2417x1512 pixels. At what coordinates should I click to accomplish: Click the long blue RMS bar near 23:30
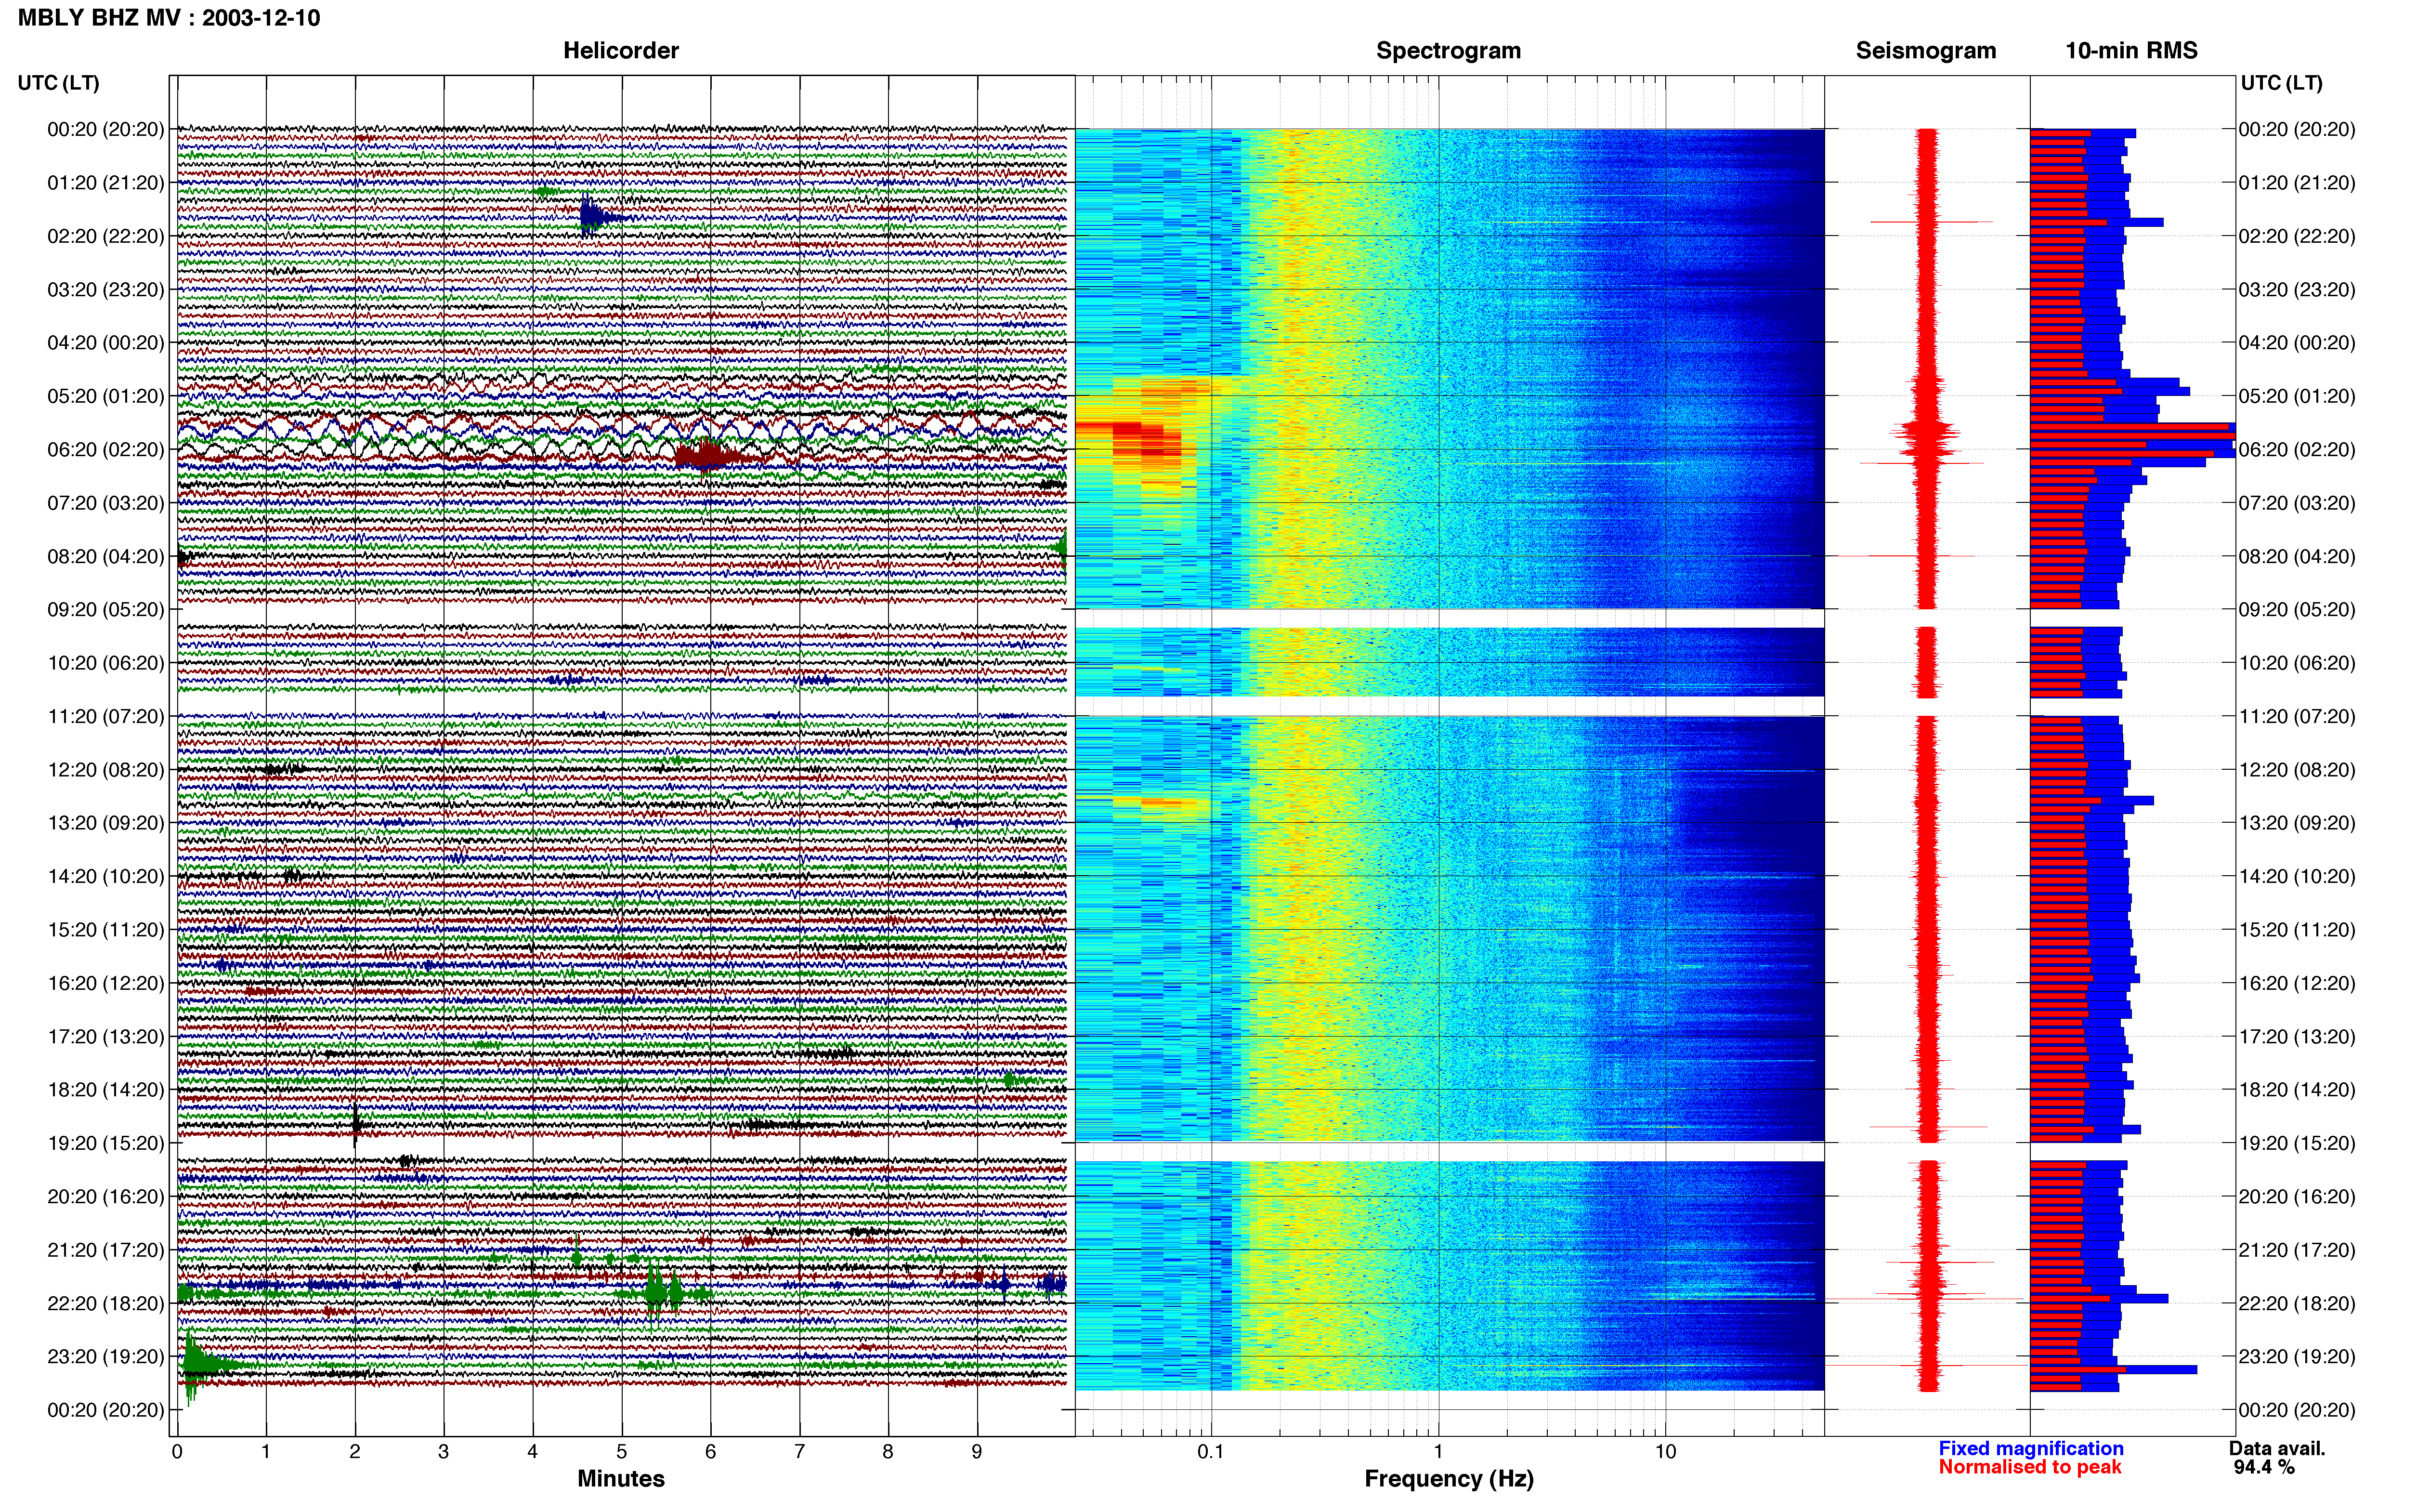point(2113,1369)
